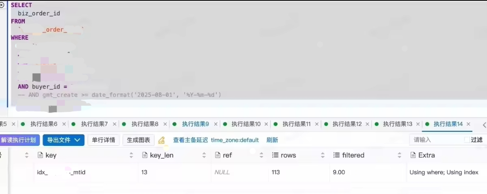Click the 'AND buyer_id =' line

(x=42, y=87)
